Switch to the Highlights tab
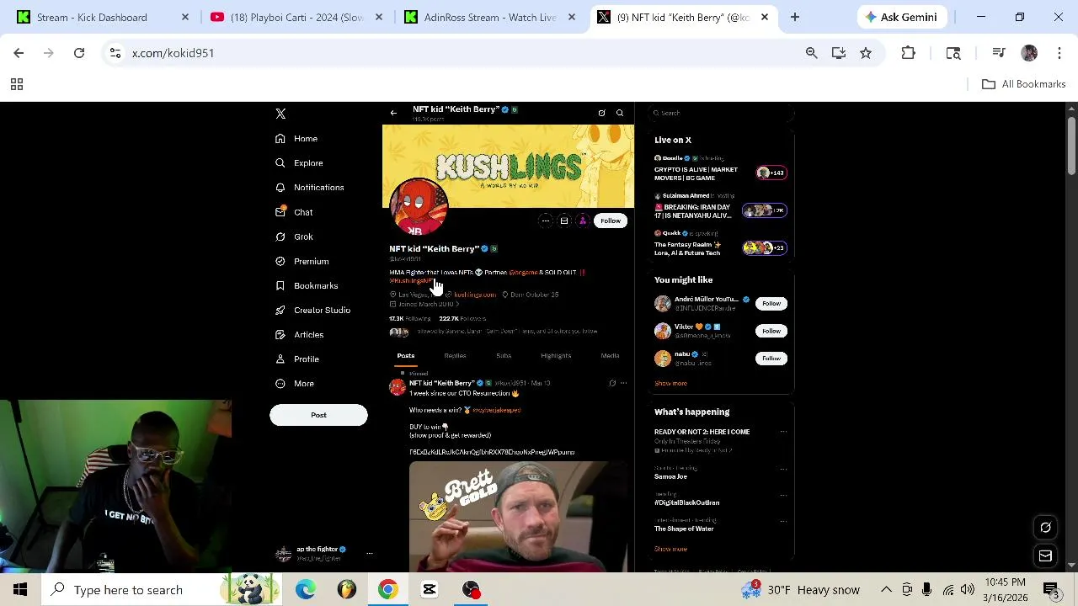The width and height of the screenshot is (1078, 606). (x=556, y=356)
